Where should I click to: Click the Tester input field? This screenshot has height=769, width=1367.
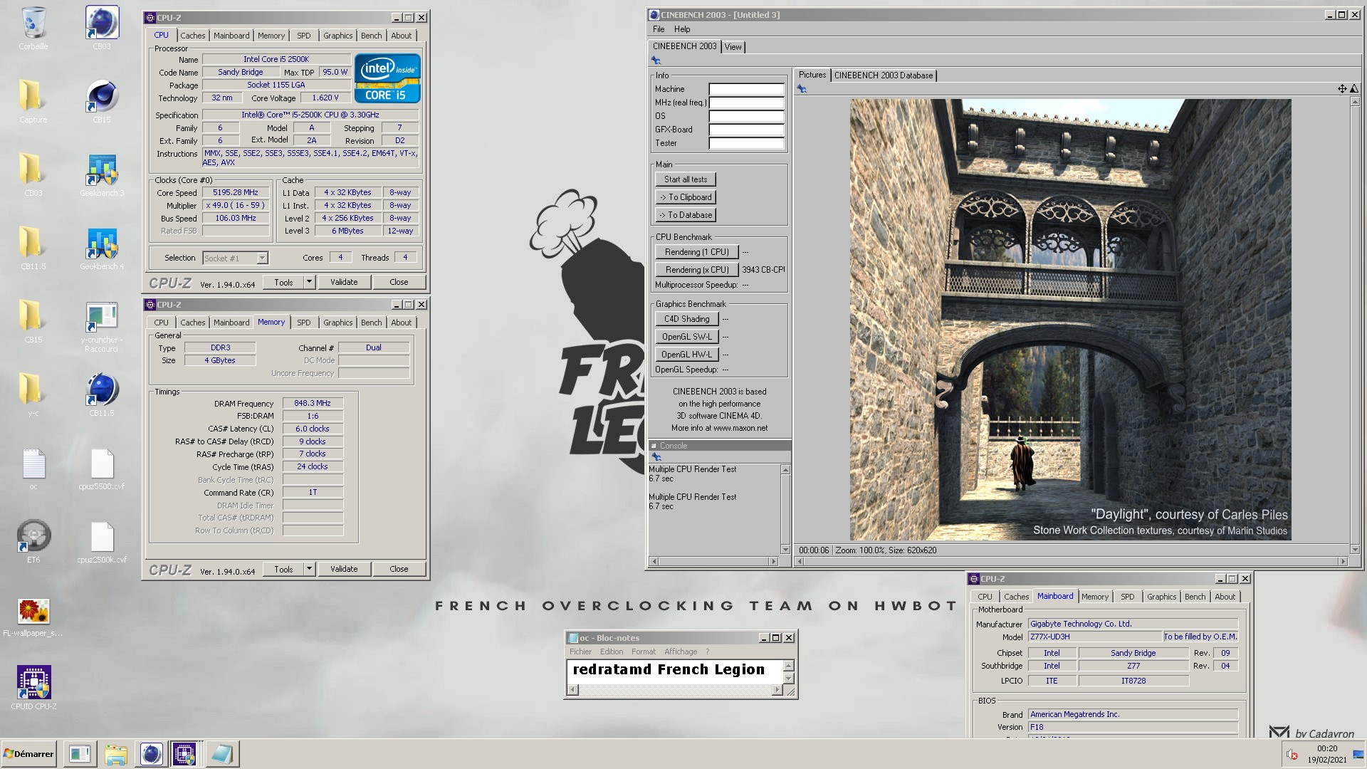[746, 143]
